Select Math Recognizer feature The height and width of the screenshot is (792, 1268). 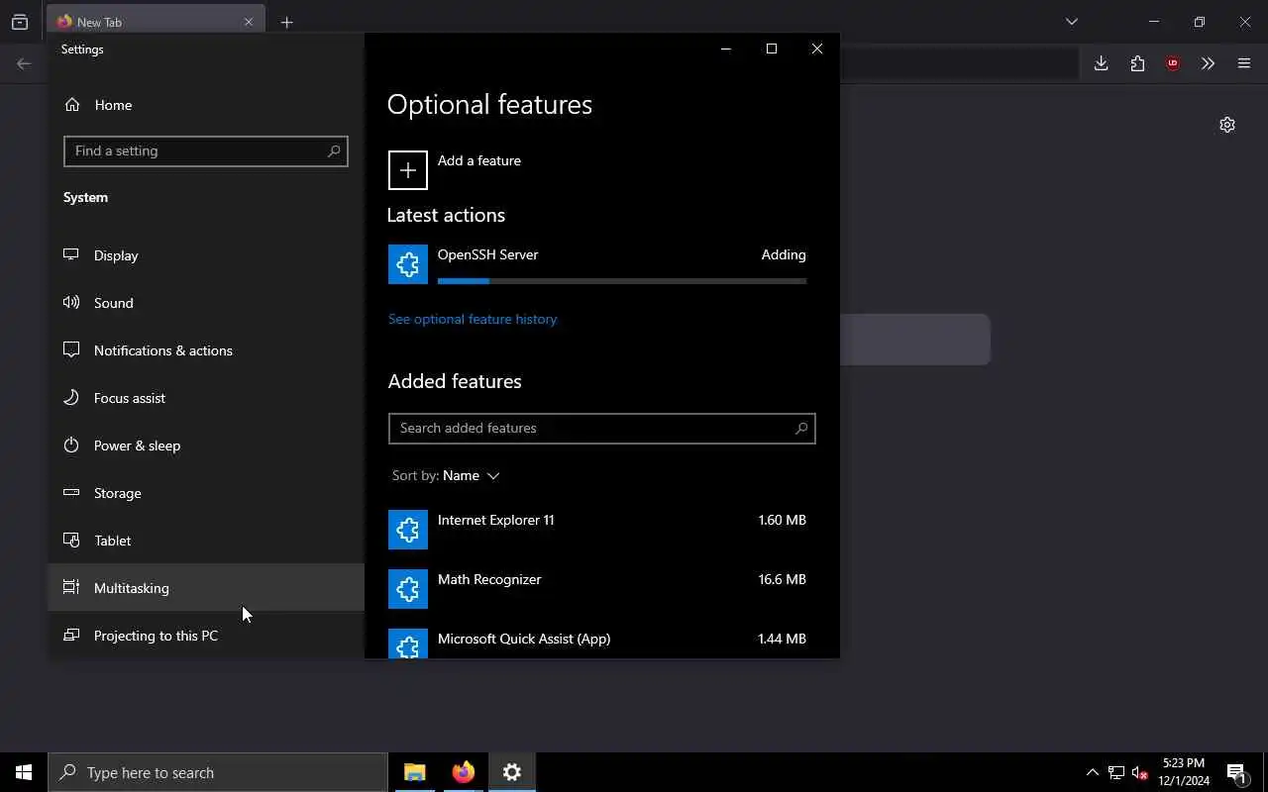tap(602, 589)
